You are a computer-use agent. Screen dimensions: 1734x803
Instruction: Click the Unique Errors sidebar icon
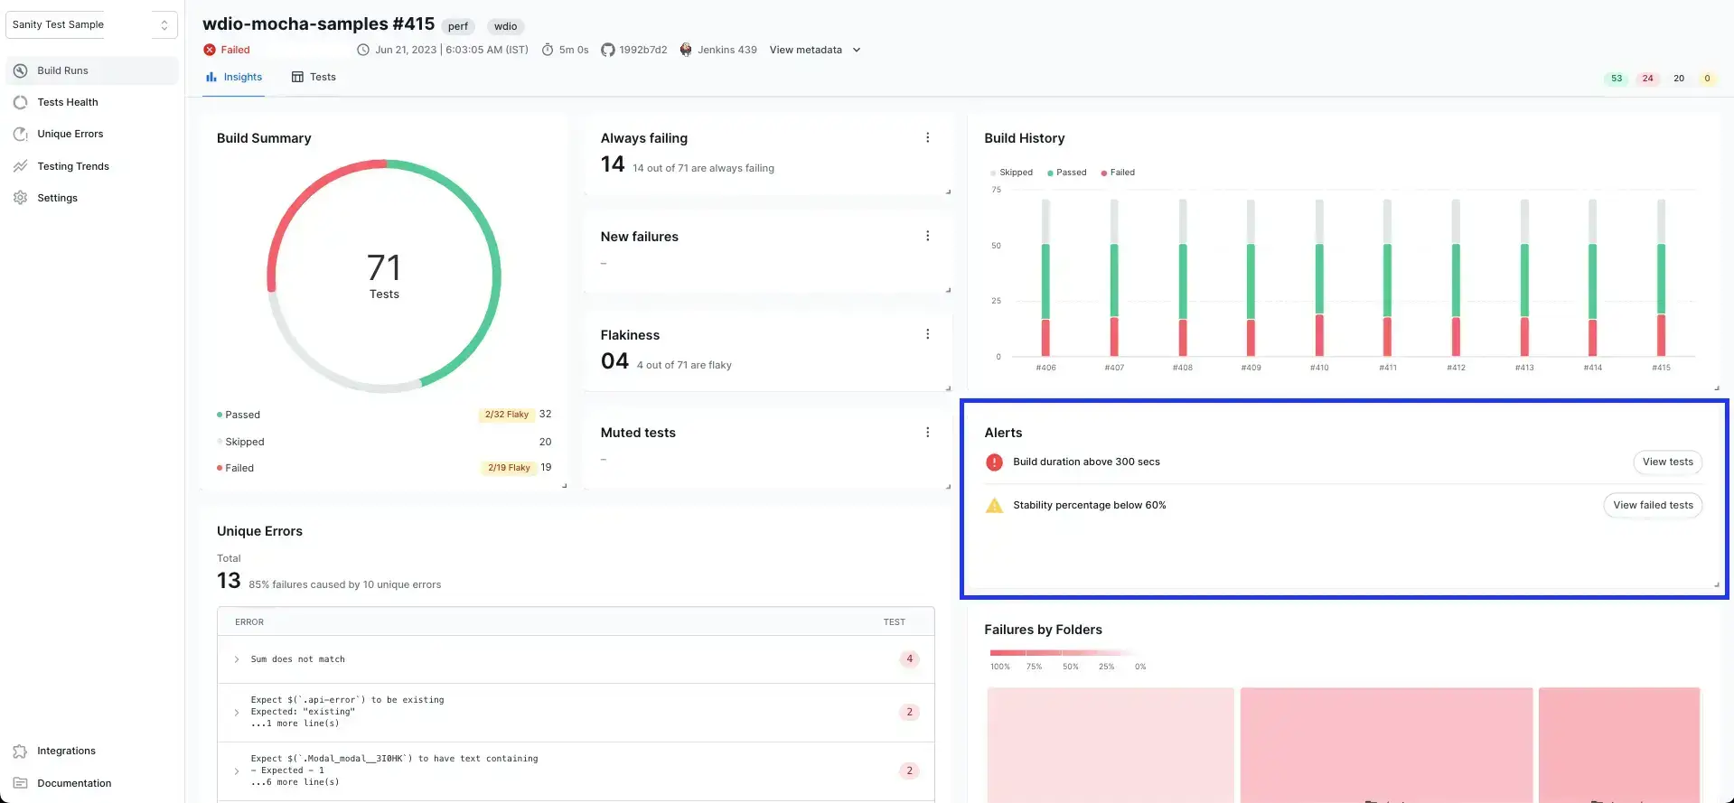click(21, 134)
